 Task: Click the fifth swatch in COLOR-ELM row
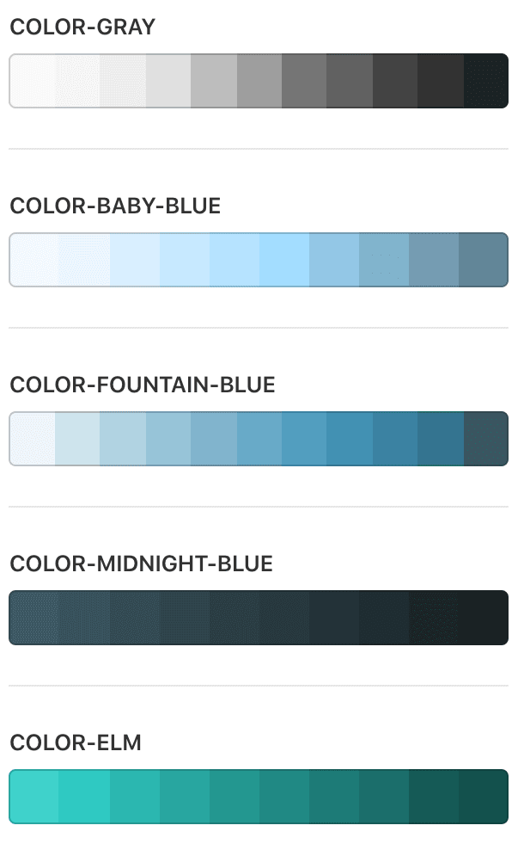tap(234, 797)
